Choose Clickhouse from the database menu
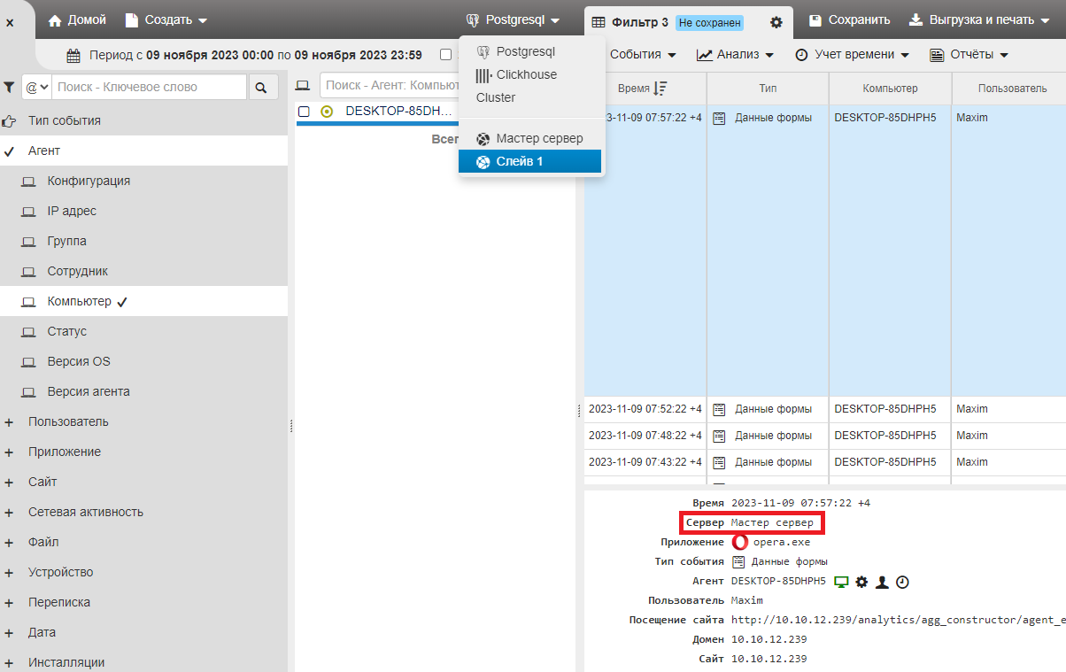Screen dimensions: 1066x672 526,74
